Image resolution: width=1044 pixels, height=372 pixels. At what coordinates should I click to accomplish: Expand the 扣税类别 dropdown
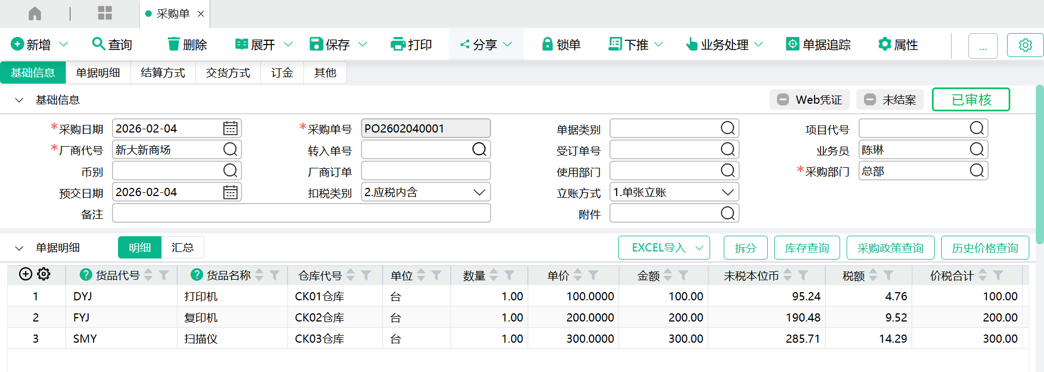[479, 192]
